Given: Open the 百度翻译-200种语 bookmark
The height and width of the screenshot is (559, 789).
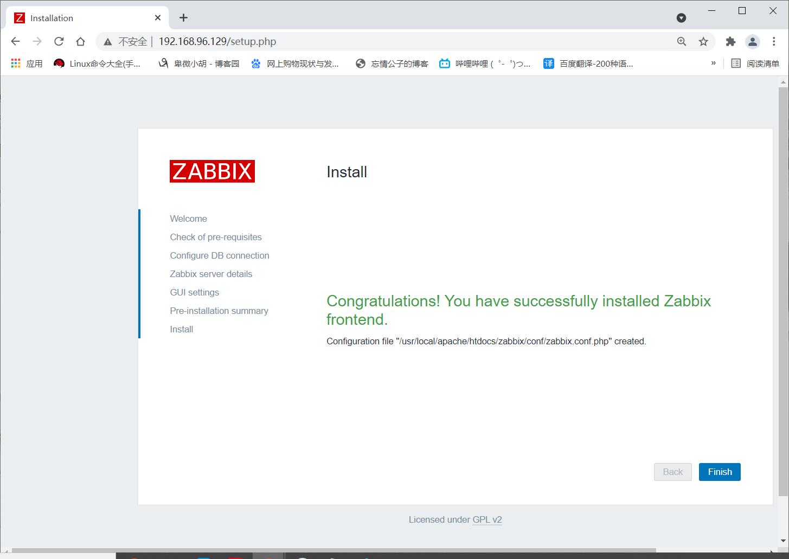Looking at the screenshot, I should pyautogui.click(x=588, y=63).
